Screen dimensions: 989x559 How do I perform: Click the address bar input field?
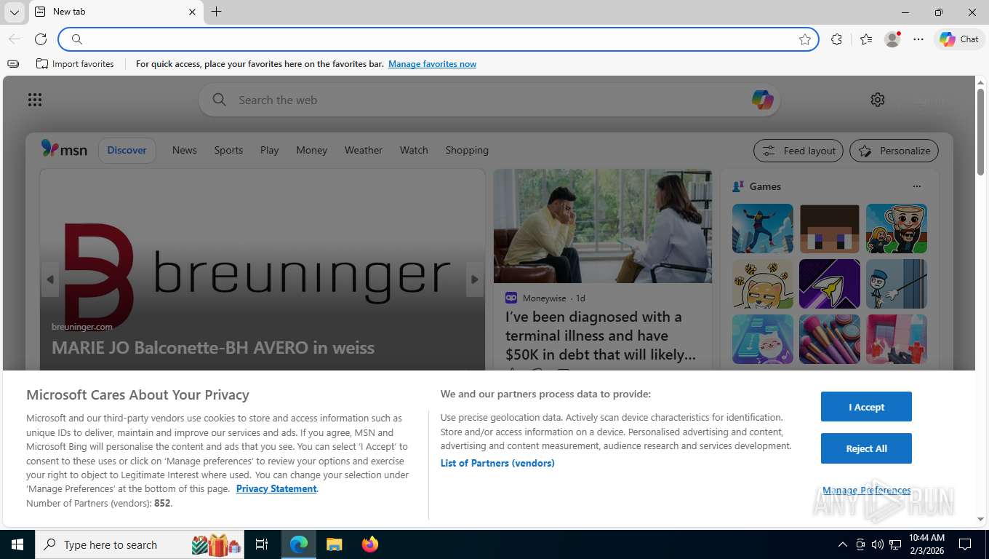click(x=439, y=39)
